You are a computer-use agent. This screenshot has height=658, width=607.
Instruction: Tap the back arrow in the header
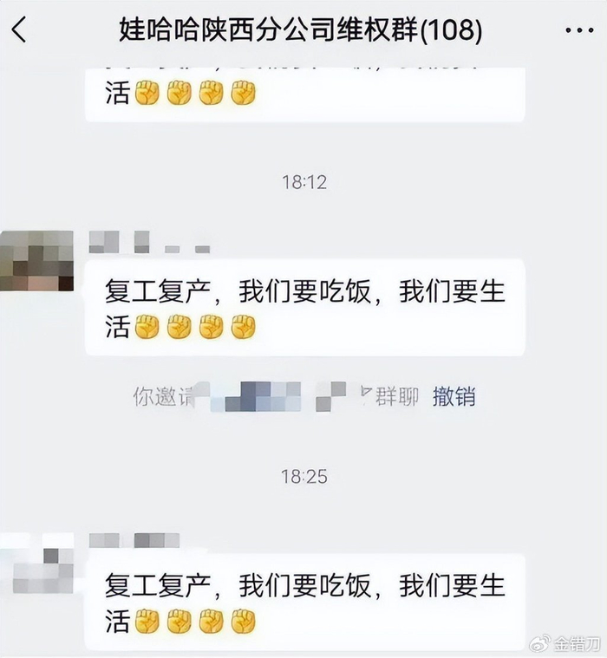[x=19, y=29]
